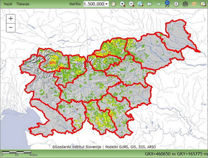Go back to previous map view

pos(149,4)
